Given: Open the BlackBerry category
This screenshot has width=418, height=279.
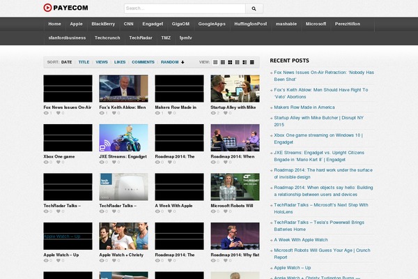Looking at the screenshot, I should (x=103, y=24).
